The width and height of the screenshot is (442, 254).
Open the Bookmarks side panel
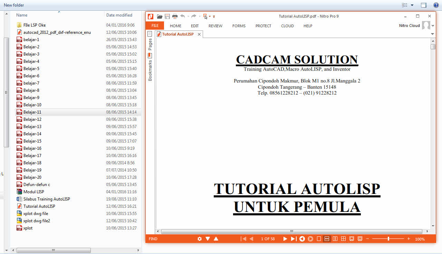pyautogui.click(x=150, y=70)
